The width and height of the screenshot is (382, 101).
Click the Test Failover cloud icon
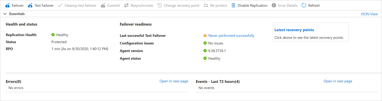30,5
